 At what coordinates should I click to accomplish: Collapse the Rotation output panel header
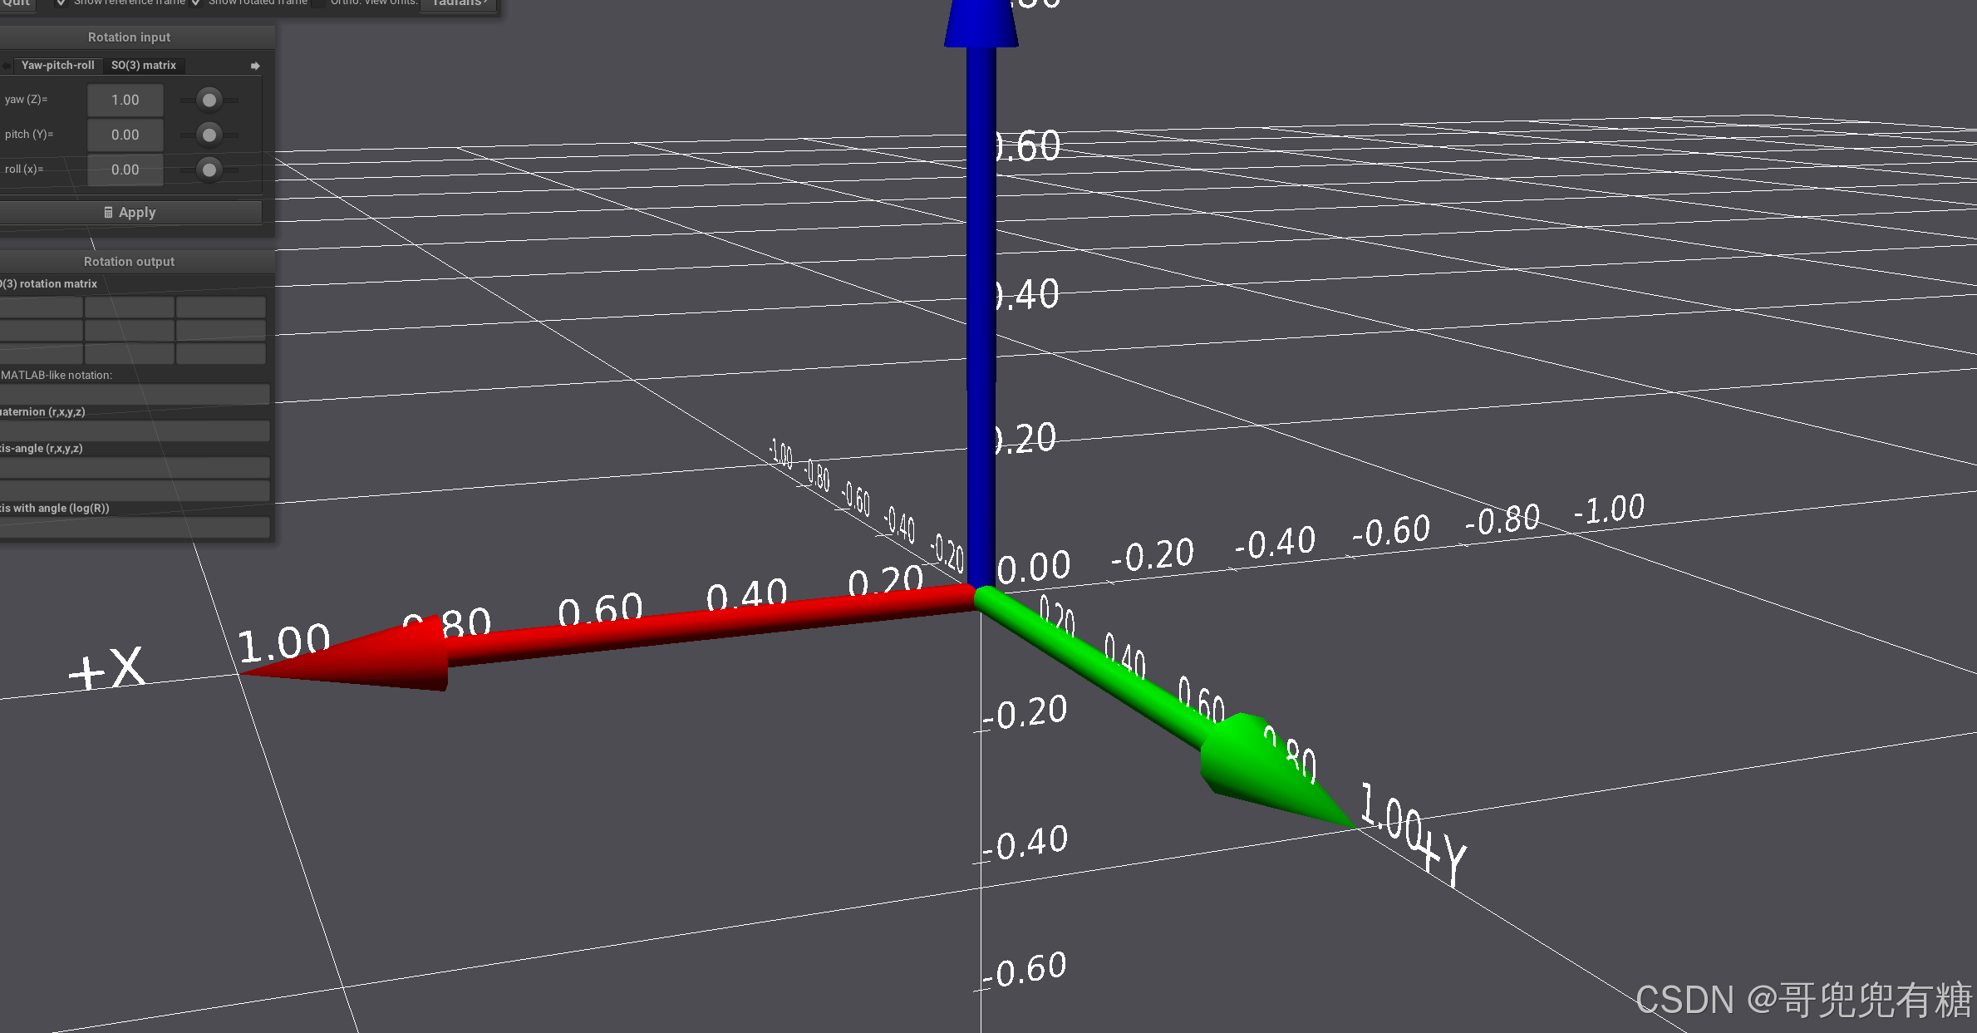129,262
